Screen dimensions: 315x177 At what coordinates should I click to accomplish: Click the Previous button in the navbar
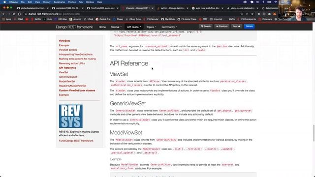point(222,26)
